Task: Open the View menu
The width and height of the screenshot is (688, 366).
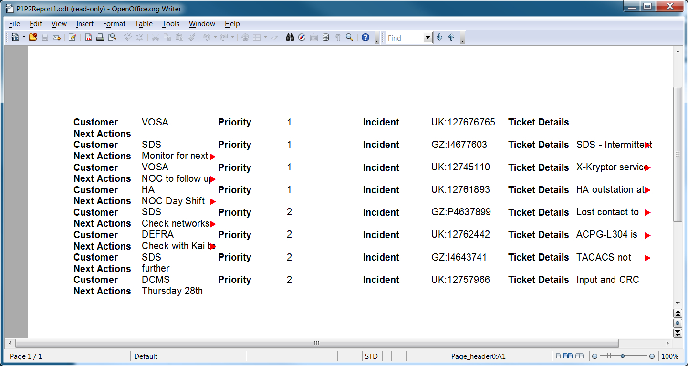Action: tap(59, 24)
